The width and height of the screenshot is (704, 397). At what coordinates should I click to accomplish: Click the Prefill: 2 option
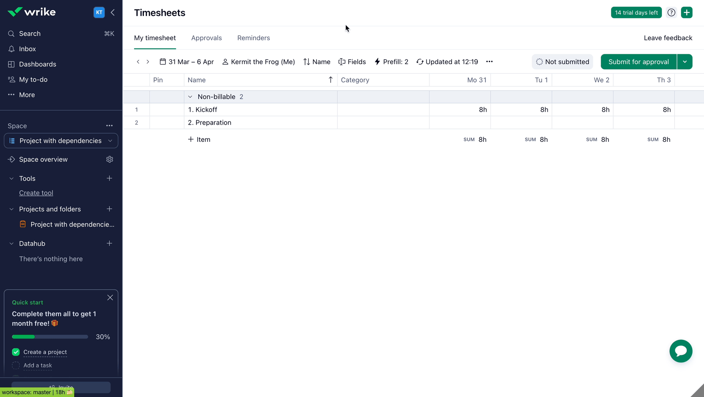pyautogui.click(x=392, y=62)
